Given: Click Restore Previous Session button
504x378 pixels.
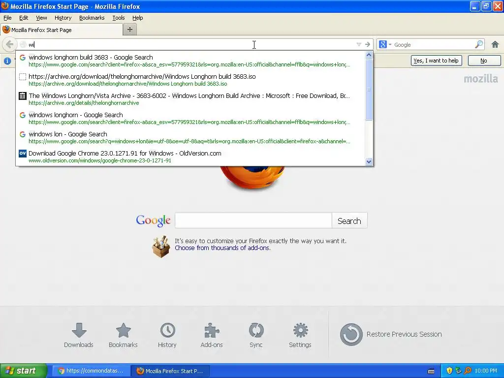Looking at the screenshot, I should (391, 334).
